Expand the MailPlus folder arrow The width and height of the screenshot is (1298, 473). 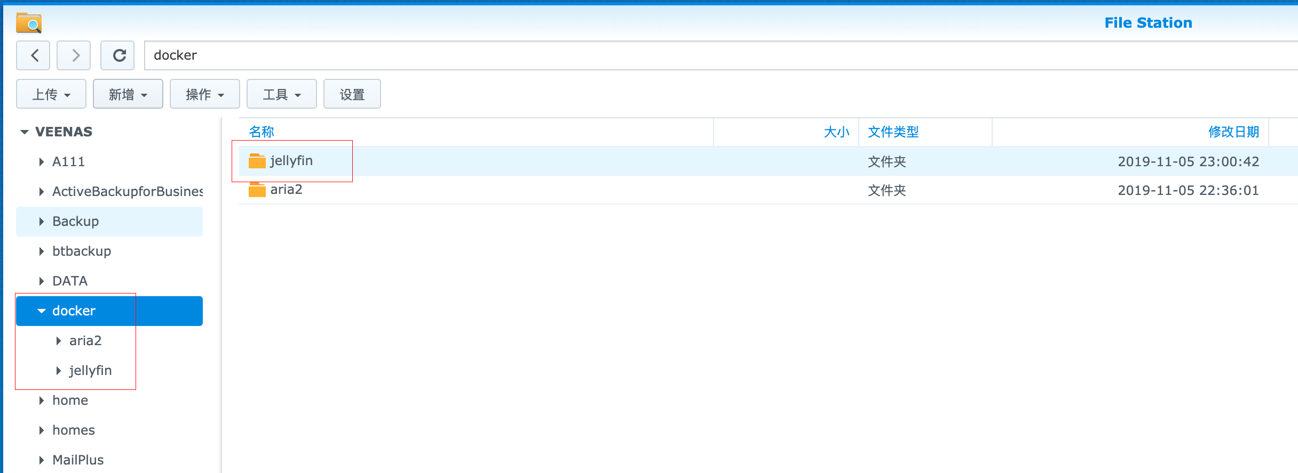[42, 460]
